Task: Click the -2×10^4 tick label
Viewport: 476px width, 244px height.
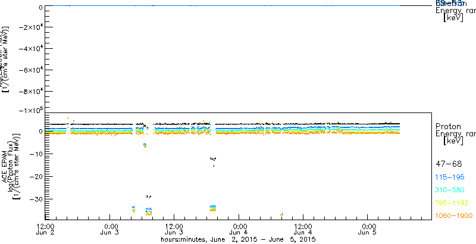Action: (x=30, y=27)
